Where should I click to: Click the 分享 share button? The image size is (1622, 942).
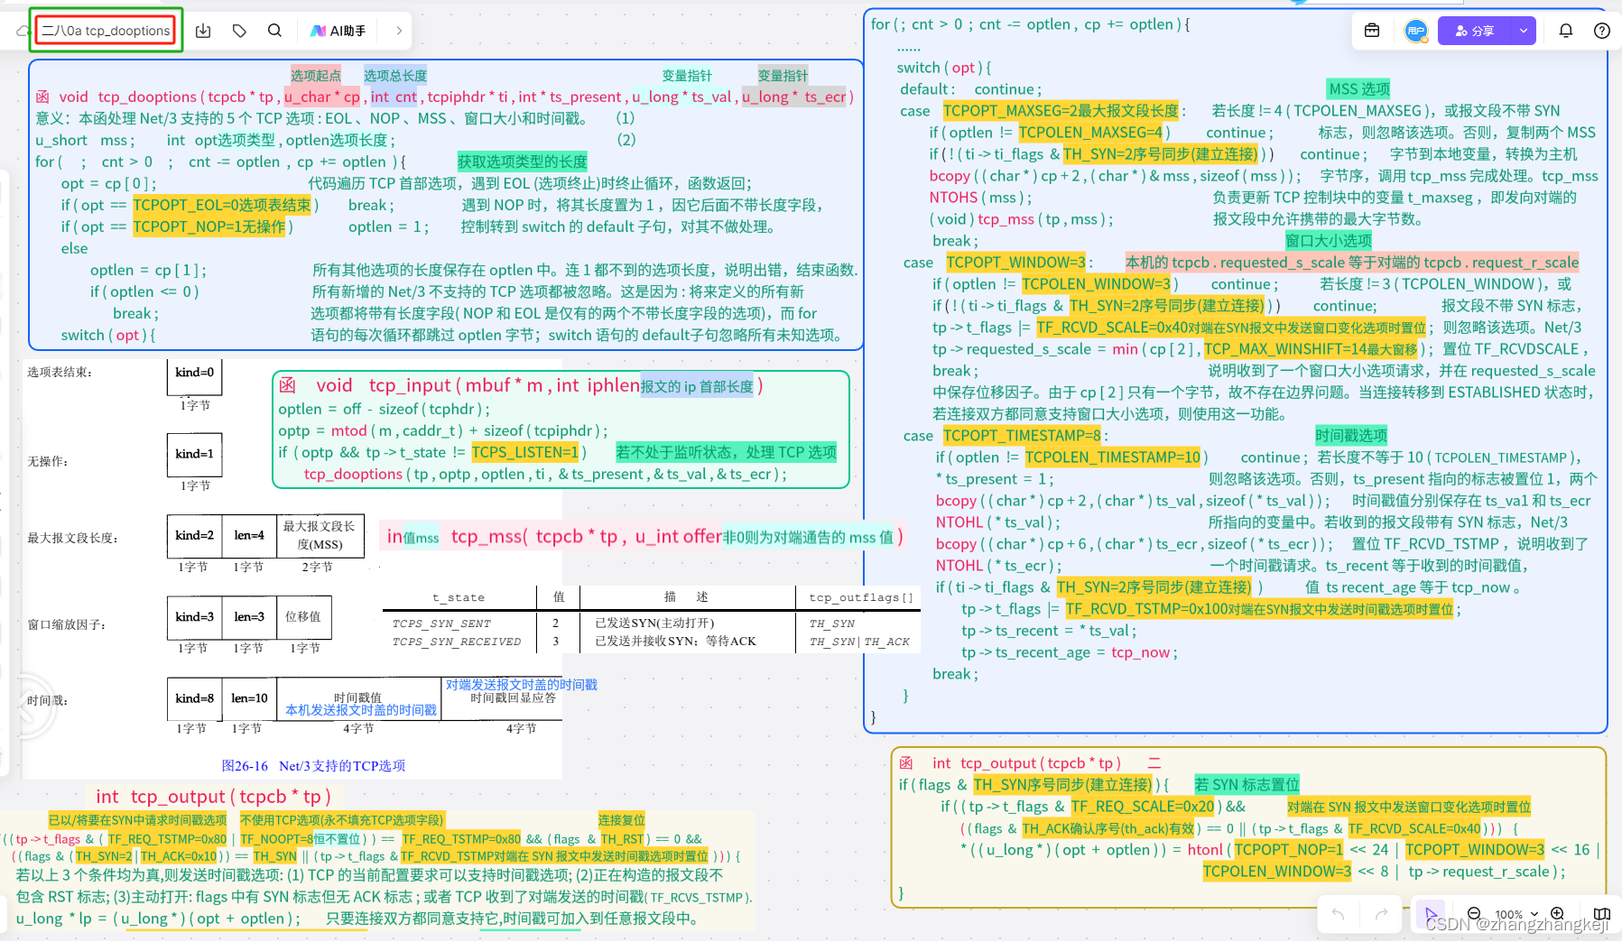pos(1475,31)
